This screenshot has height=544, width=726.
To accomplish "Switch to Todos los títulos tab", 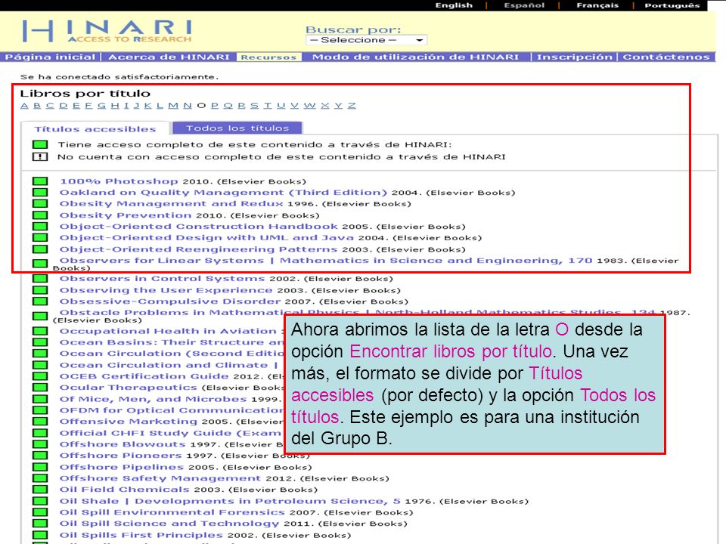I will point(237,128).
